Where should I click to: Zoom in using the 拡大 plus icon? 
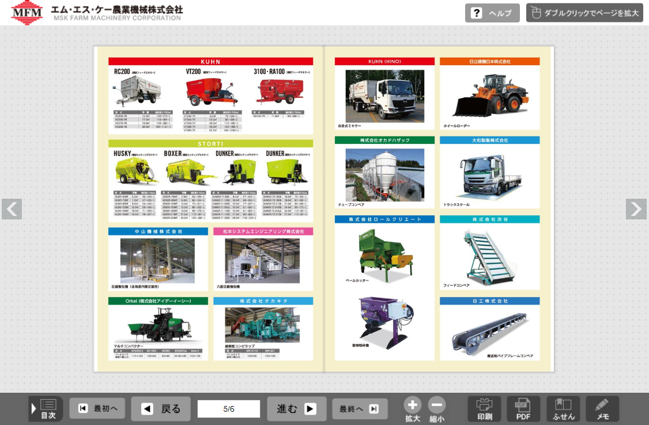click(x=412, y=409)
